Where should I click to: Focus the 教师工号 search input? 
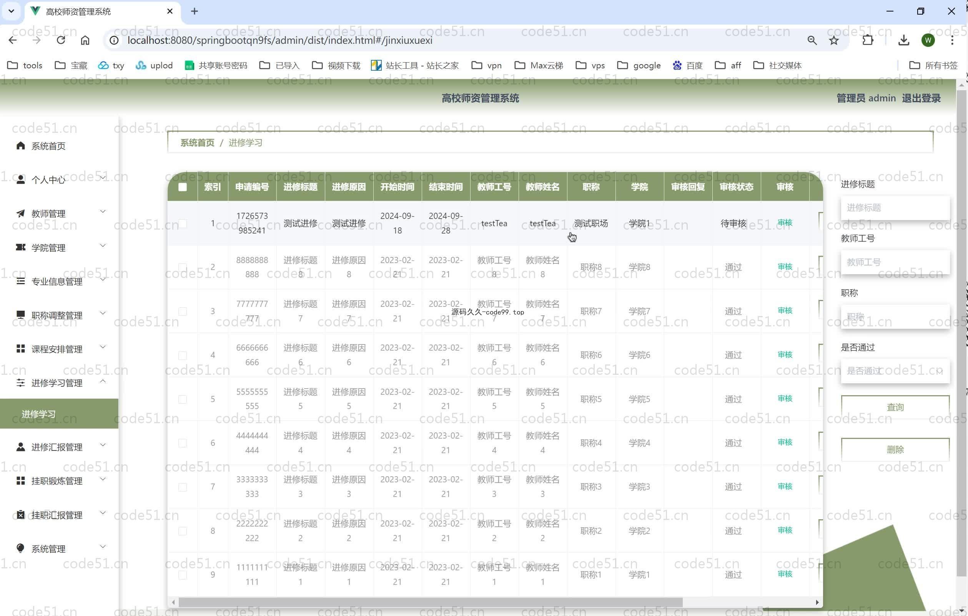[895, 262]
